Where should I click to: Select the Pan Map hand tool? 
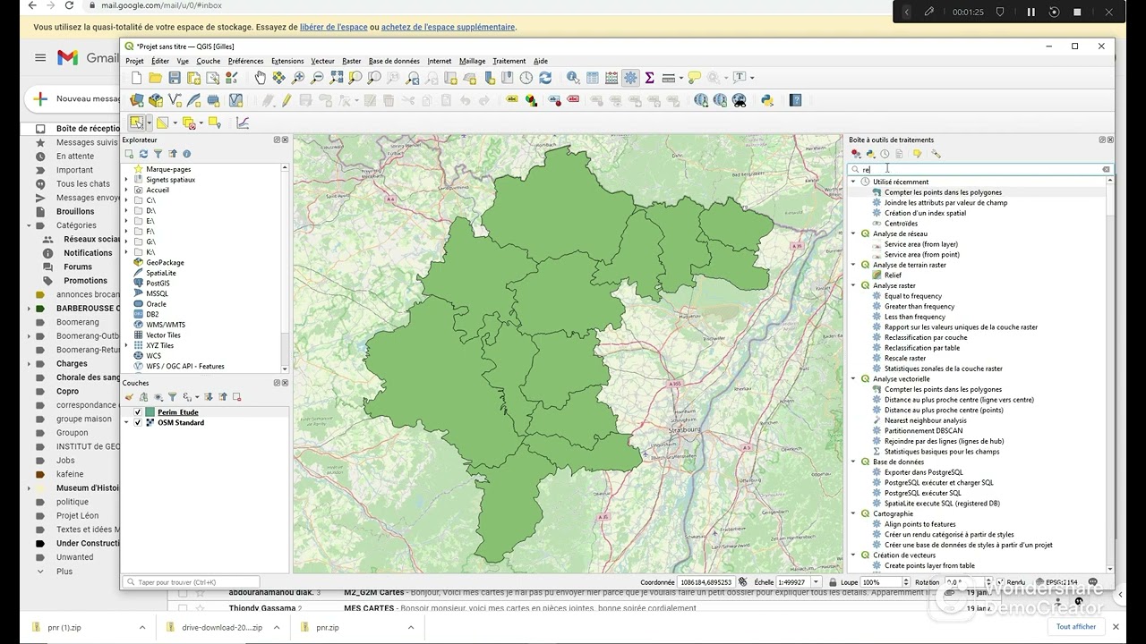(261, 78)
